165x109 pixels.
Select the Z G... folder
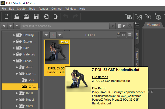[29, 80]
